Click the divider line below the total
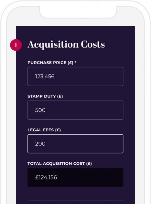Screen dimensions: 151x204 pyautogui.click(x=75, y=200)
